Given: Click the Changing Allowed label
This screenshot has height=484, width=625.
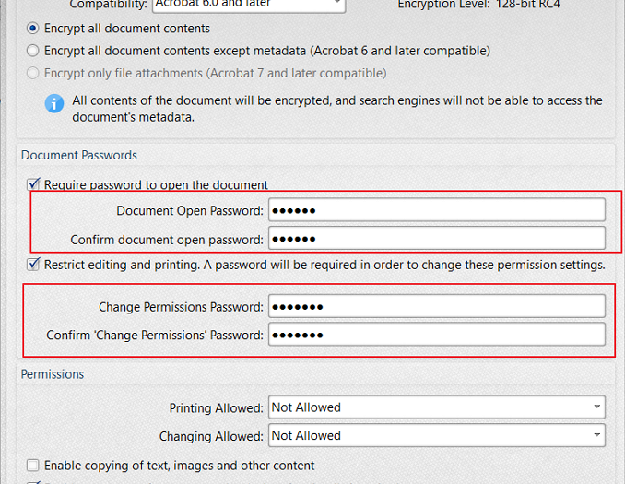Looking at the screenshot, I should (x=211, y=435).
